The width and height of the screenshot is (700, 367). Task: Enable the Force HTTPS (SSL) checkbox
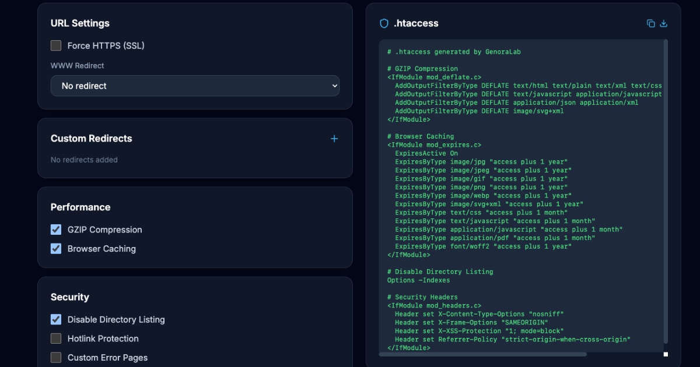pos(56,45)
